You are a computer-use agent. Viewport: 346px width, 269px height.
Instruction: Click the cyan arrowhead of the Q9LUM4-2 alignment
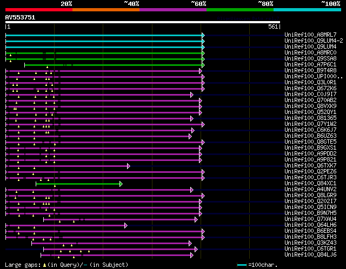(x=203, y=41)
